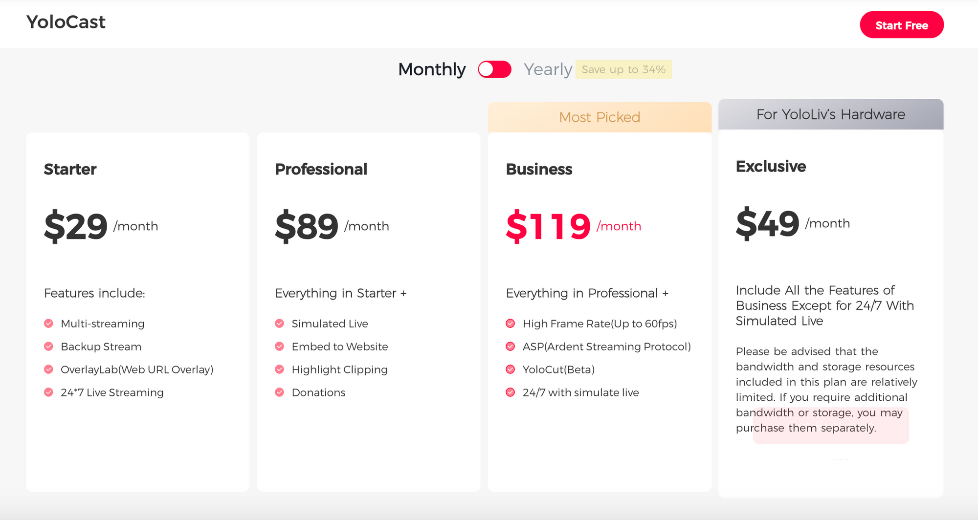Open the YoloCast logo home link
This screenshot has width=978, height=520.
[66, 22]
